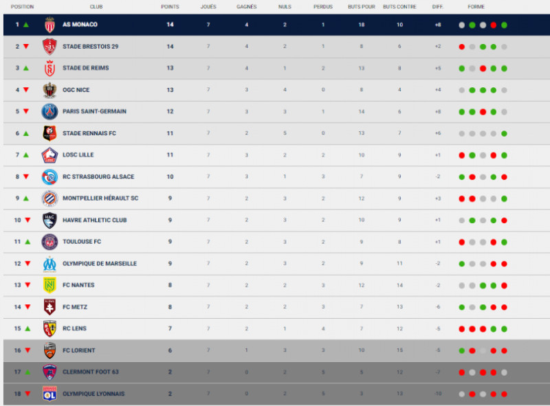This screenshot has height=406, width=550.
Task: Sort by the JOUÉS column header
Action: [x=208, y=7]
